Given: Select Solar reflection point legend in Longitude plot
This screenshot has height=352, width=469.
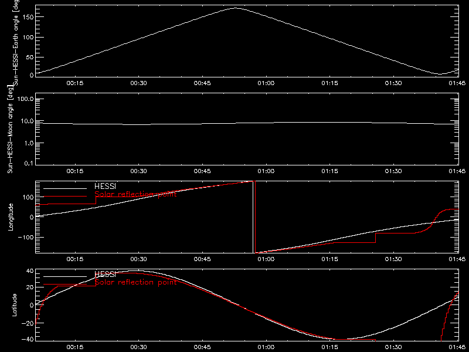Looking at the screenshot, I should 135,194.
